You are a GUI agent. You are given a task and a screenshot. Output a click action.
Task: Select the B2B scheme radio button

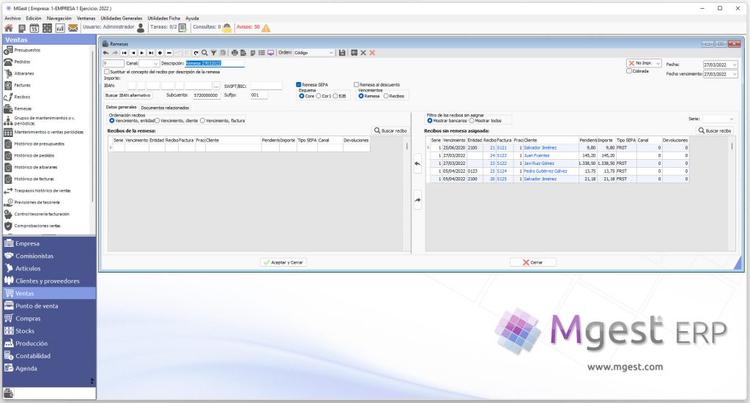click(x=335, y=96)
